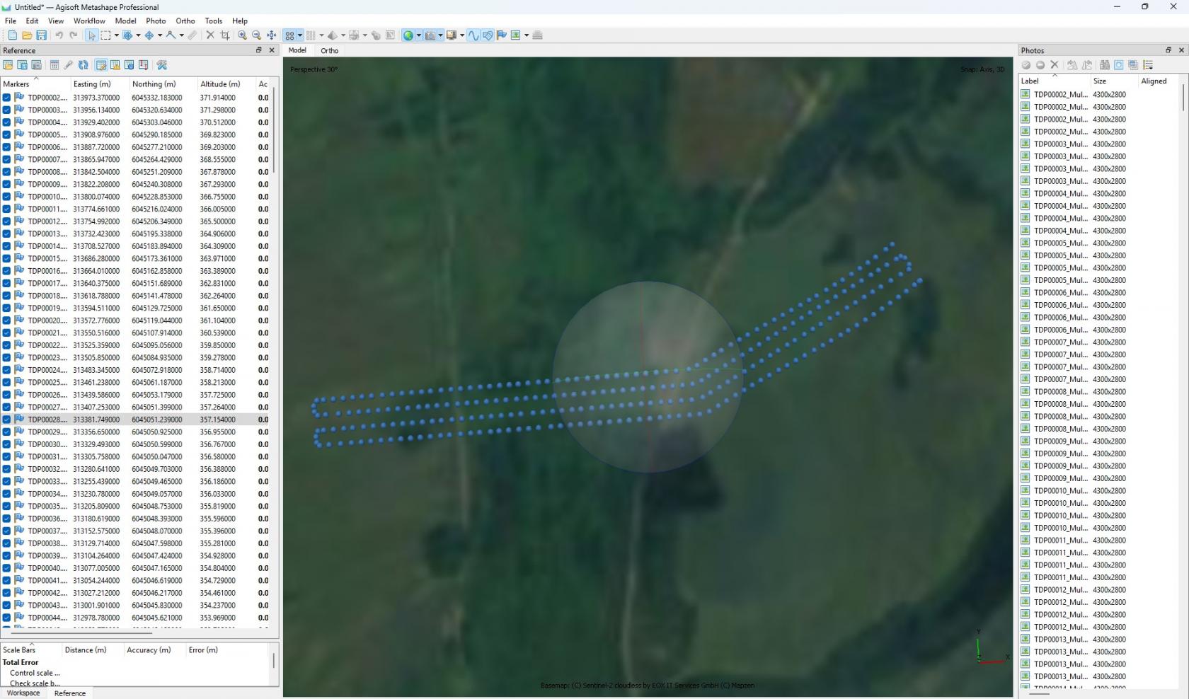Click the Export reference icon

pos(22,65)
